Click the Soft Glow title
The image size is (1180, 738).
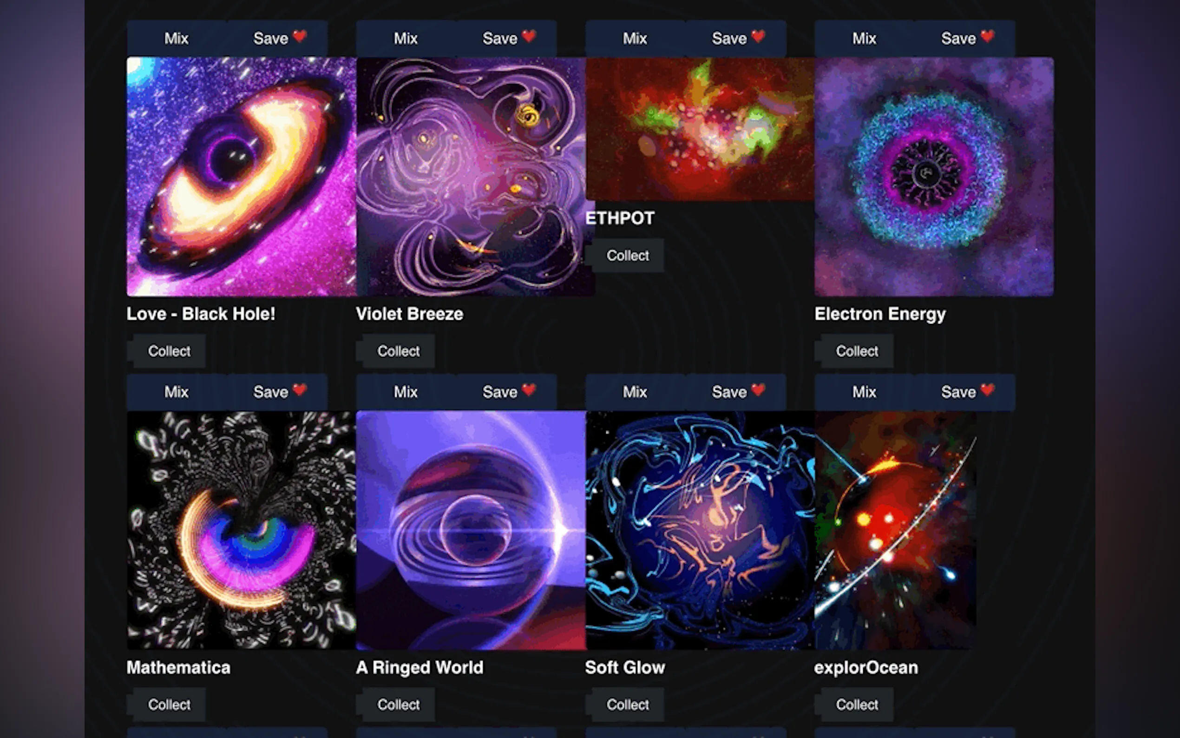tap(625, 667)
